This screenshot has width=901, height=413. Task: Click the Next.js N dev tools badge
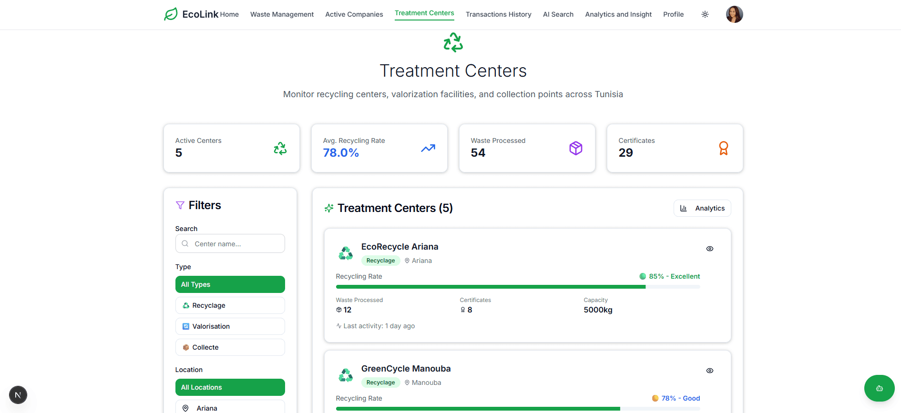click(18, 395)
